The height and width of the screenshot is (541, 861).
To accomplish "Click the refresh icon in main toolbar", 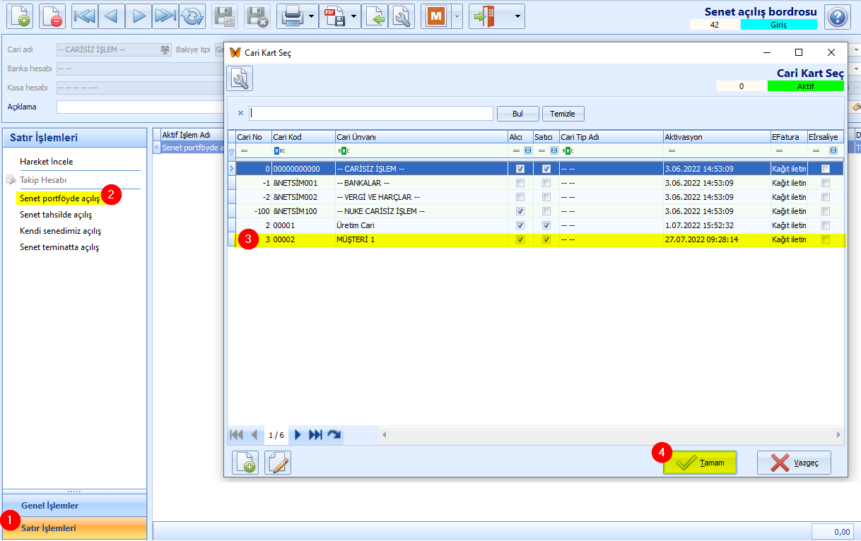I will coord(192,16).
